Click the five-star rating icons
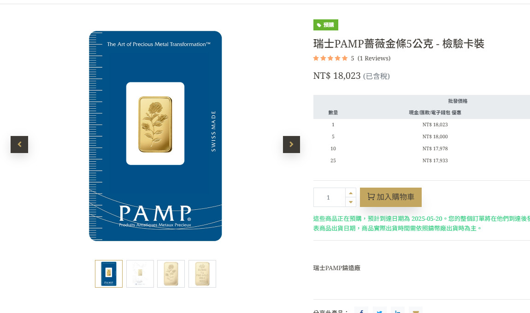This screenshot has width=530, height=313. pos(330,58)
